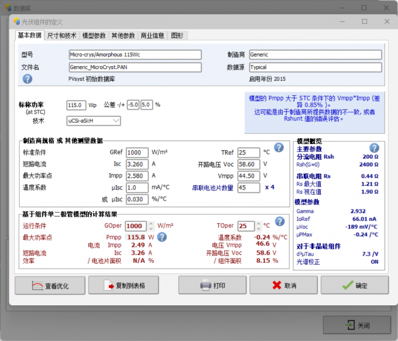The image size is (398, 341).
Task: Open help icon next to TOper field
Action: click(x=280, y=222)
